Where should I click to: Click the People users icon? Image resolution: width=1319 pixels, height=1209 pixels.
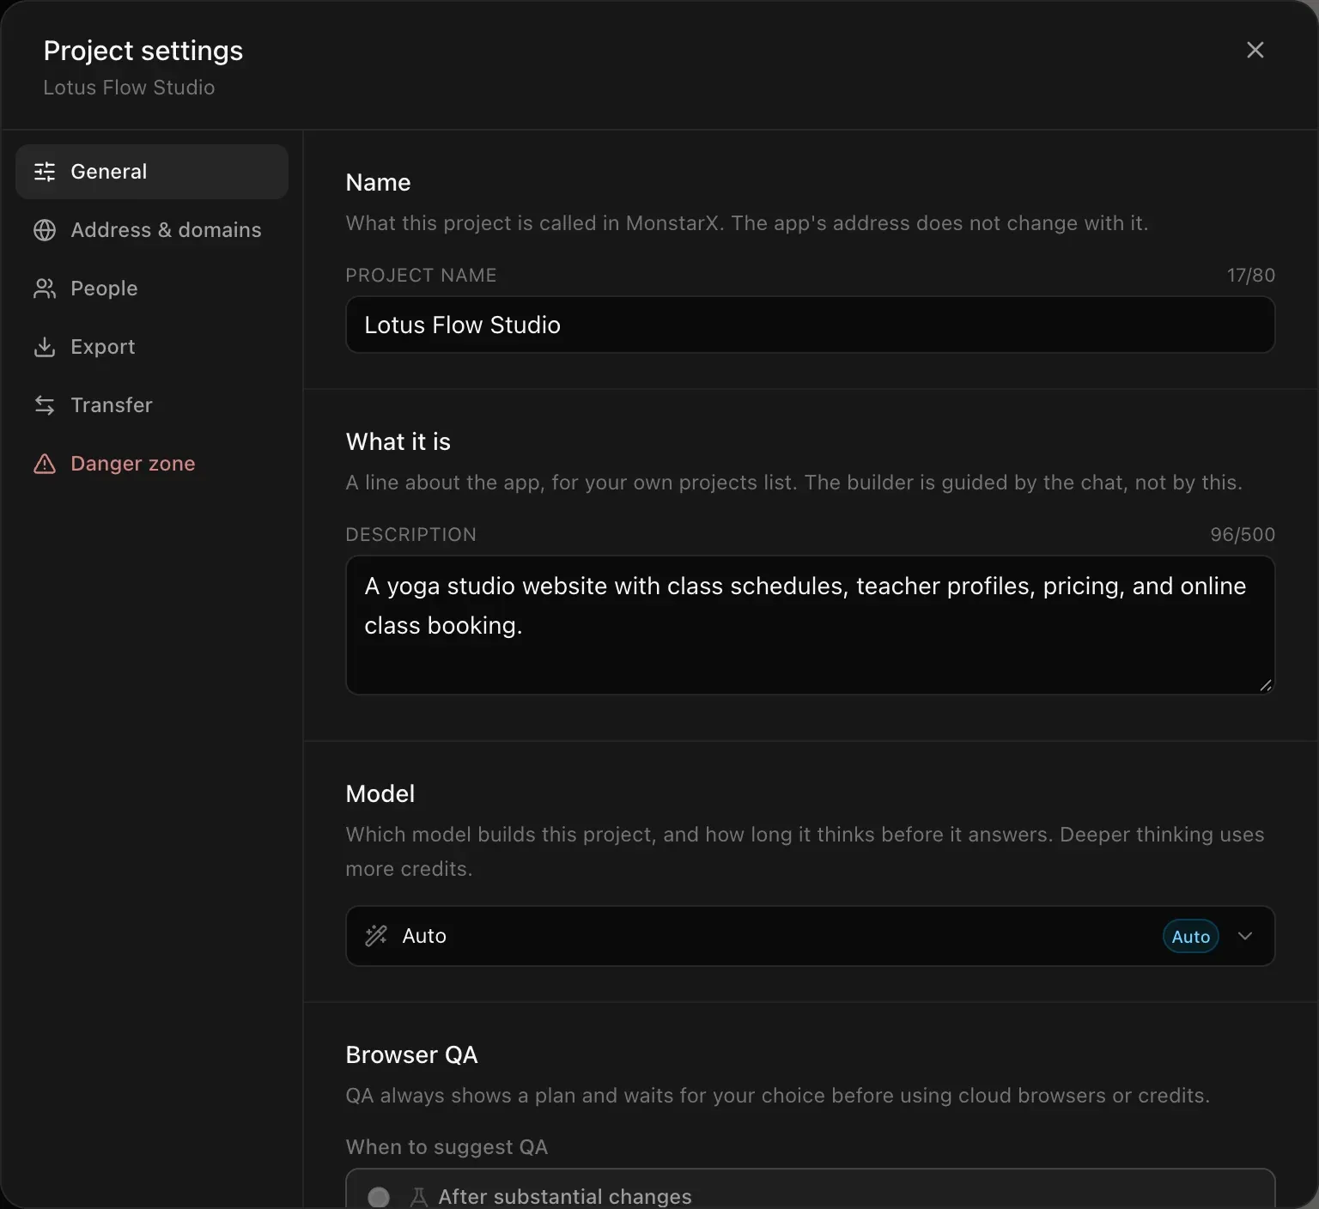(x=45, y=289)
